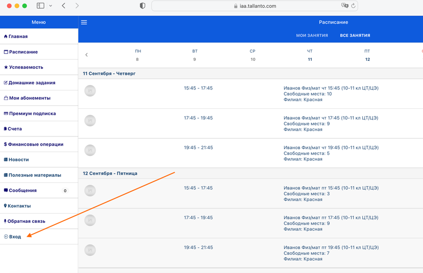This screenshot has width=423, height=273.
Task: Select Thursday 11 in week header
Action: click(310, 55)
